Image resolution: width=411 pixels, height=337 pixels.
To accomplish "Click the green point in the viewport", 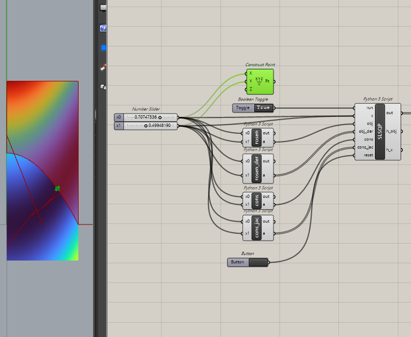I will [57, 188].
